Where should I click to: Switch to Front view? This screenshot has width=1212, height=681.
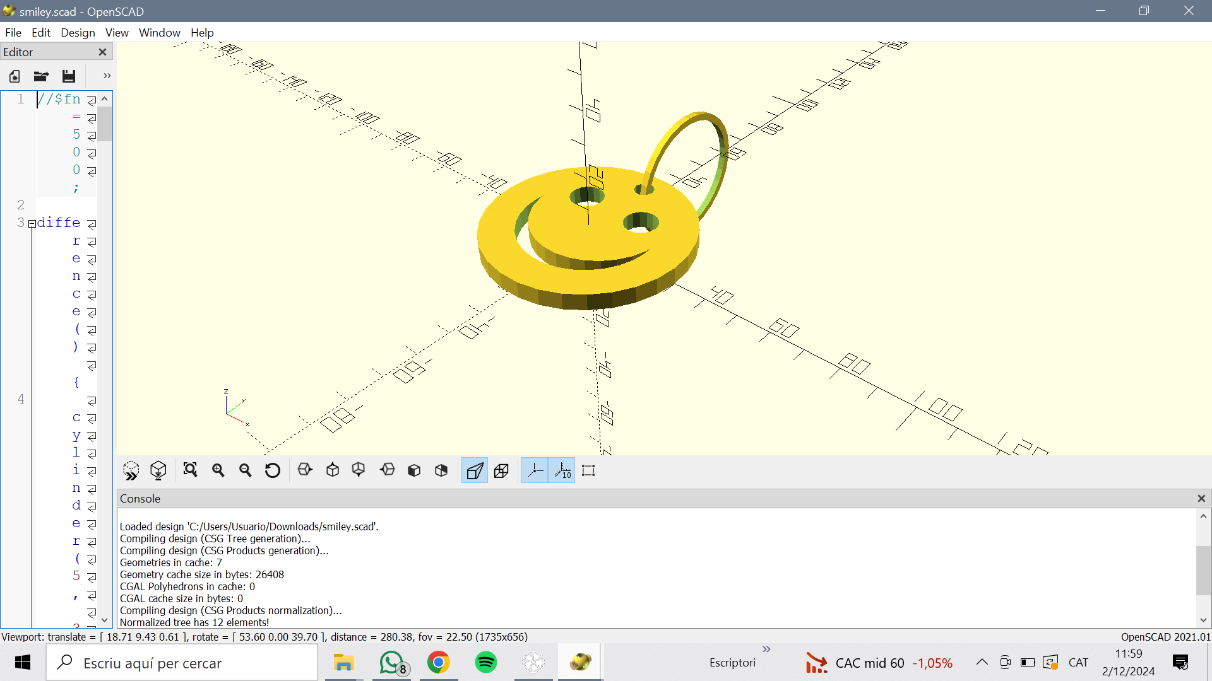coord(414,470)
